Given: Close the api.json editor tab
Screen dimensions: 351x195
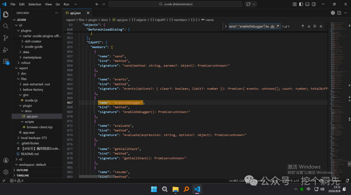Looking at the screenshot, I should point(88,13).
